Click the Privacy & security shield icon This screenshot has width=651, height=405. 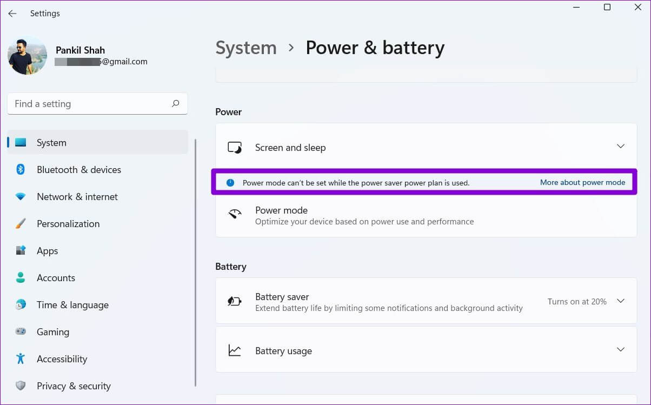coord(21,386)
